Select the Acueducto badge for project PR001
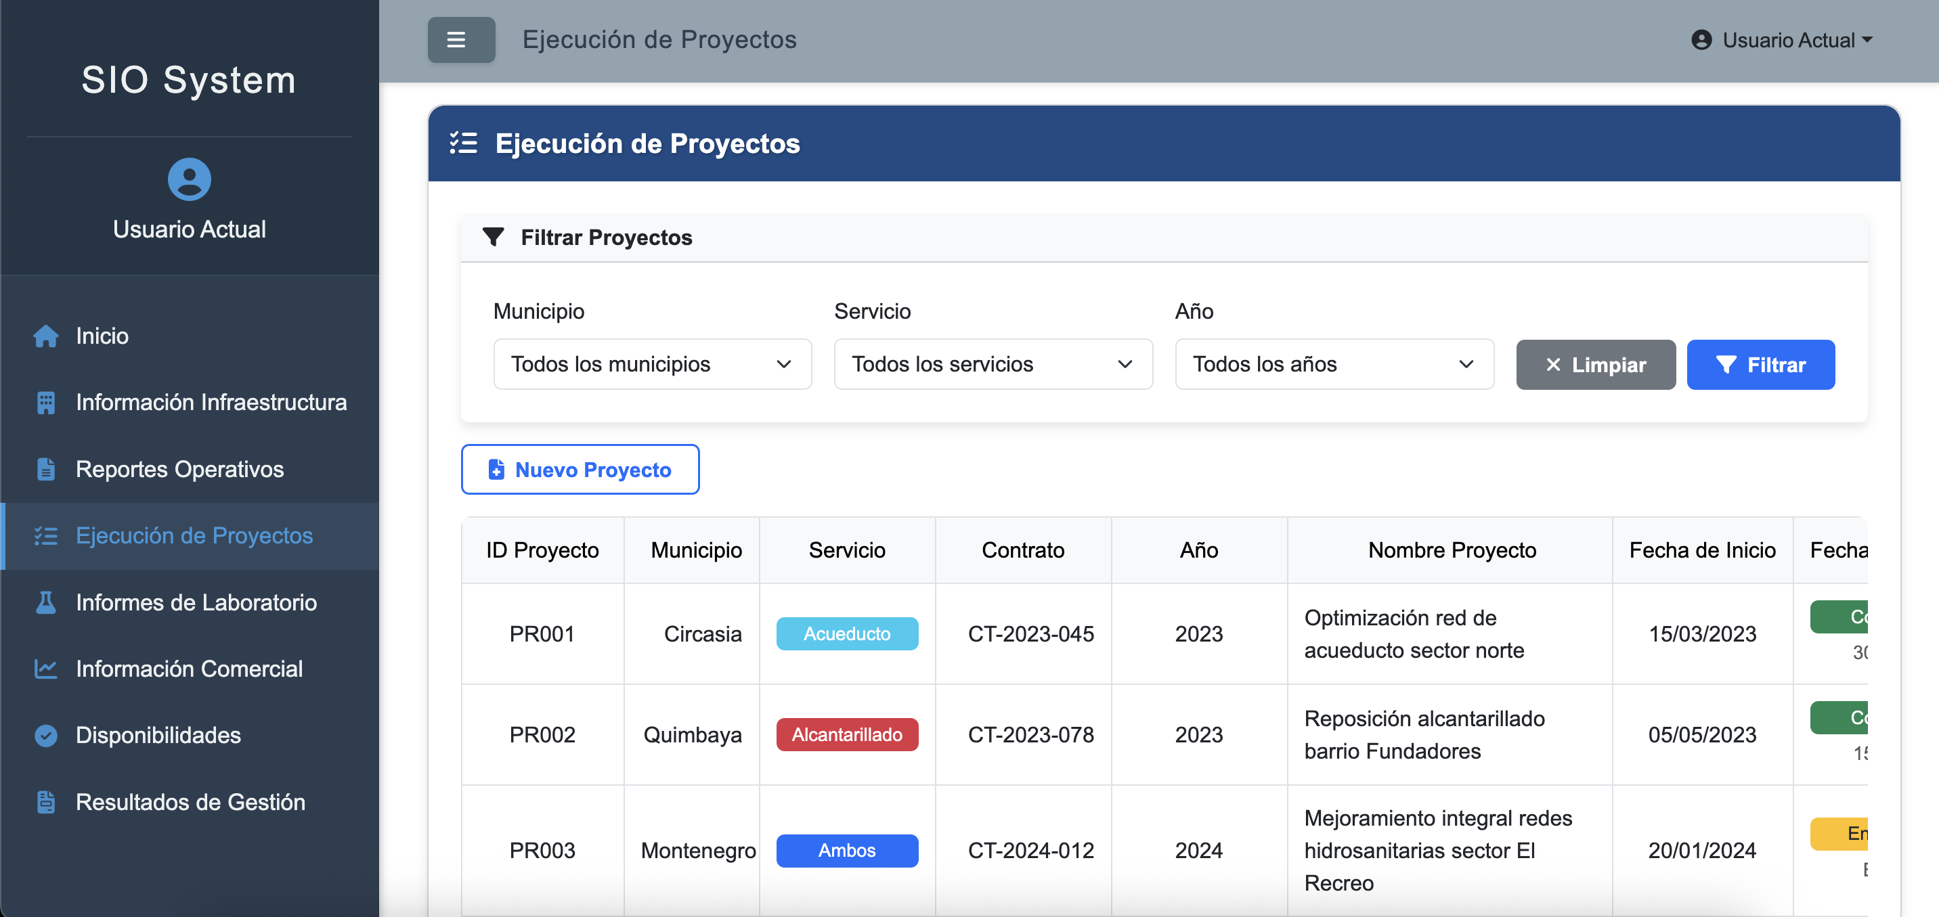Screen dimensions: 1939x917 [847, 633]
